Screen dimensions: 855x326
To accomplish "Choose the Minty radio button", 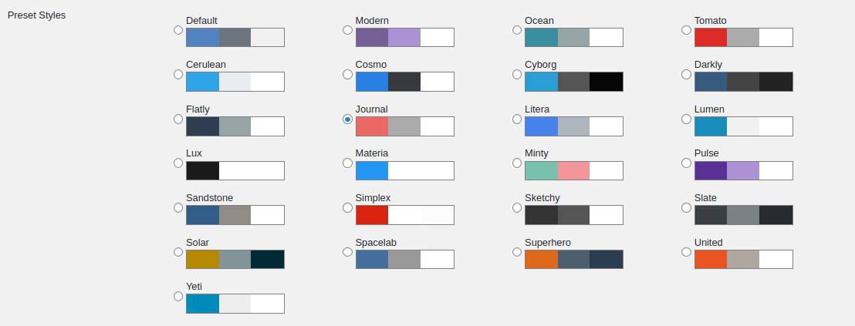I will tap(517, 163).
